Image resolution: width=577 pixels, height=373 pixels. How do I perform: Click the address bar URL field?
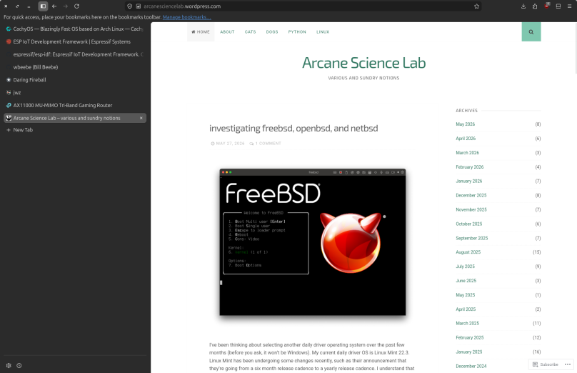click(303, 6)
